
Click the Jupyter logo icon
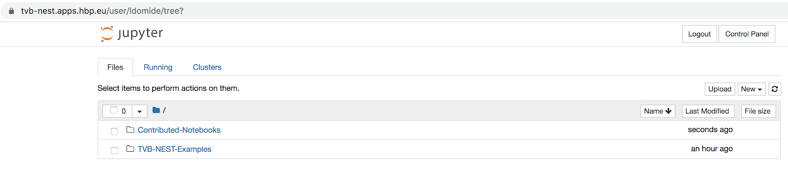coord(107,34)
